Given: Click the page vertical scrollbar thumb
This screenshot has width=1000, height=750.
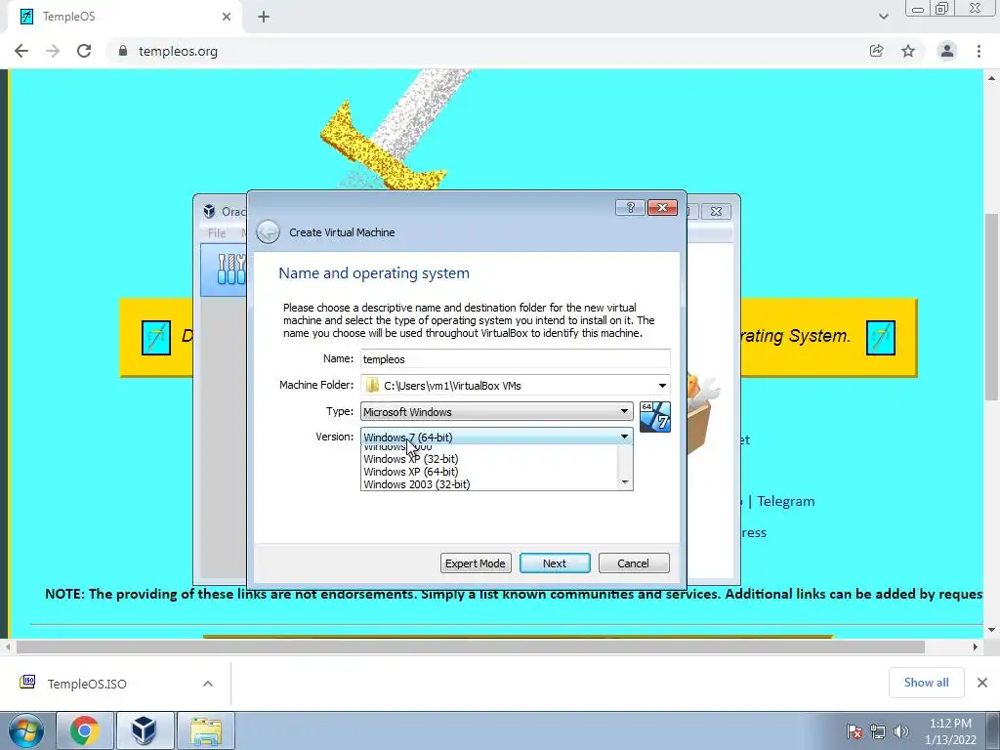Looking at the screenshot, I should pos(991,308).
